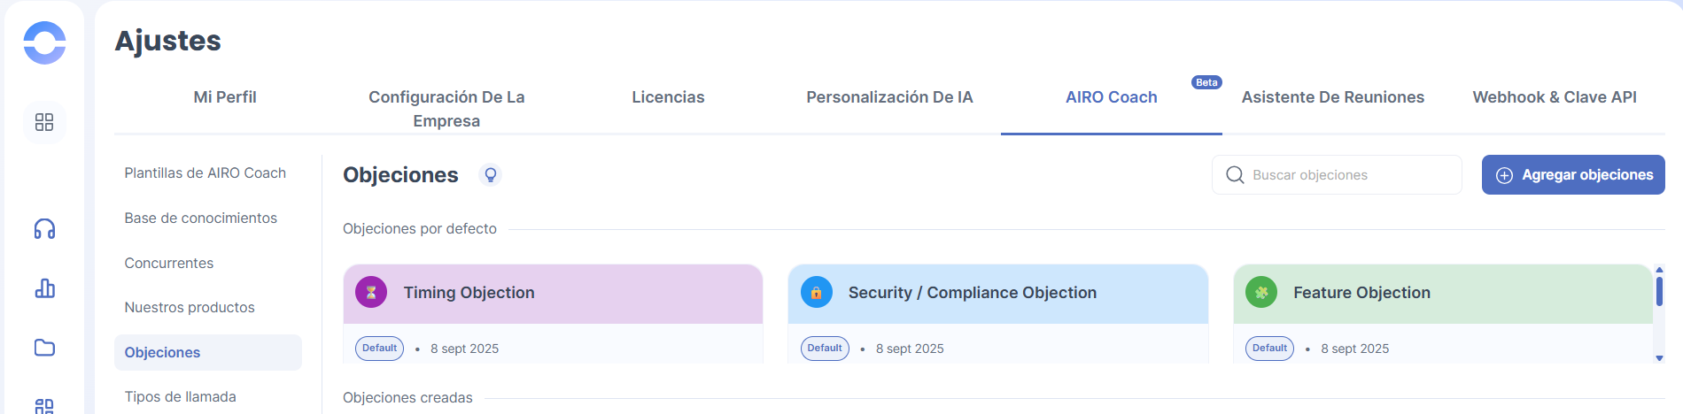Image resolution: width=1683 pixels, height=414 pixels.
Task: Select Nuestros productos in the side menu
Action: click(x=190, y=308)
